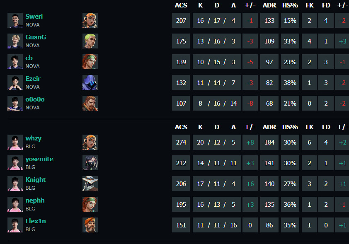Click the agent icon in nephh's row
This screenshot has height=244, width=349.
(90, 204)
